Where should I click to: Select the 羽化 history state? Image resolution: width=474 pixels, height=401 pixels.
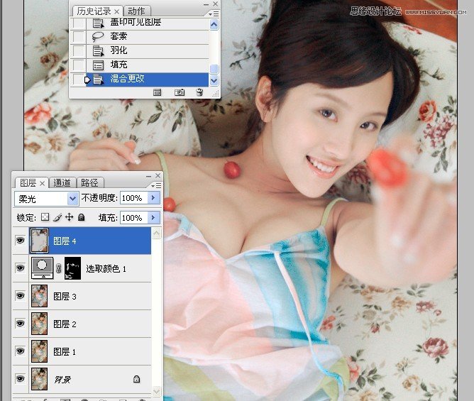coord(118,51)
